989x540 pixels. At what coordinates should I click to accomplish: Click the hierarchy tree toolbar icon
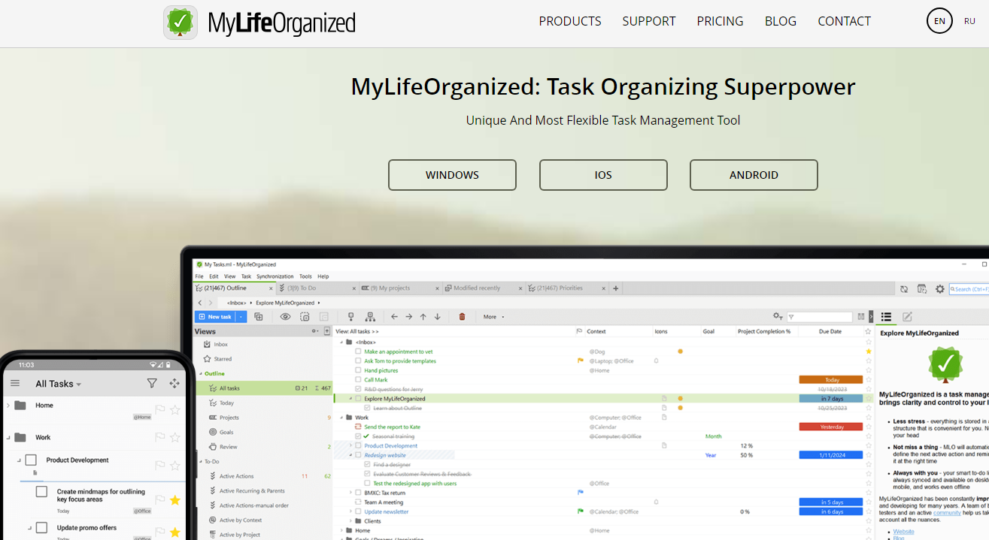pos(370,317)
